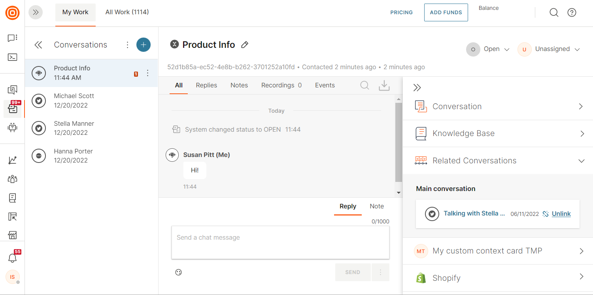Click the message list vertical scrollbar

click(x=398, y=142)
